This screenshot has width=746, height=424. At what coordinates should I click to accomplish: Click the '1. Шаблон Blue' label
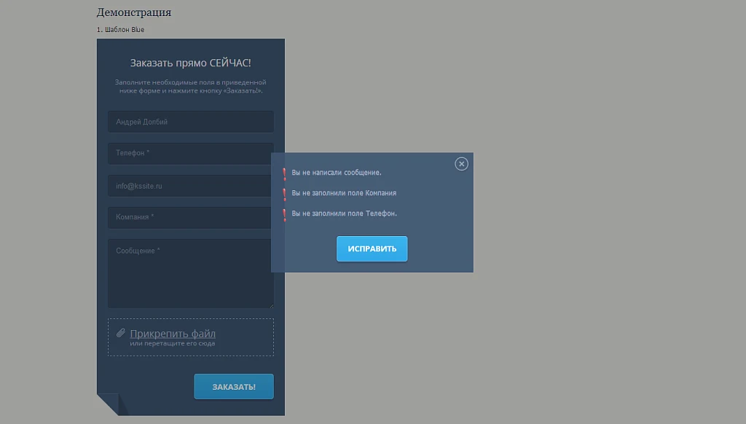pos(120,29)
